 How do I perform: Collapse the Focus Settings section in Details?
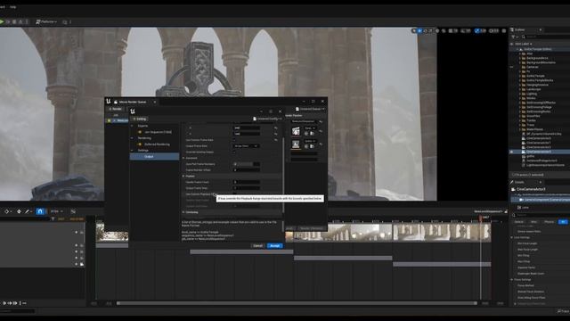pos(512,279)
